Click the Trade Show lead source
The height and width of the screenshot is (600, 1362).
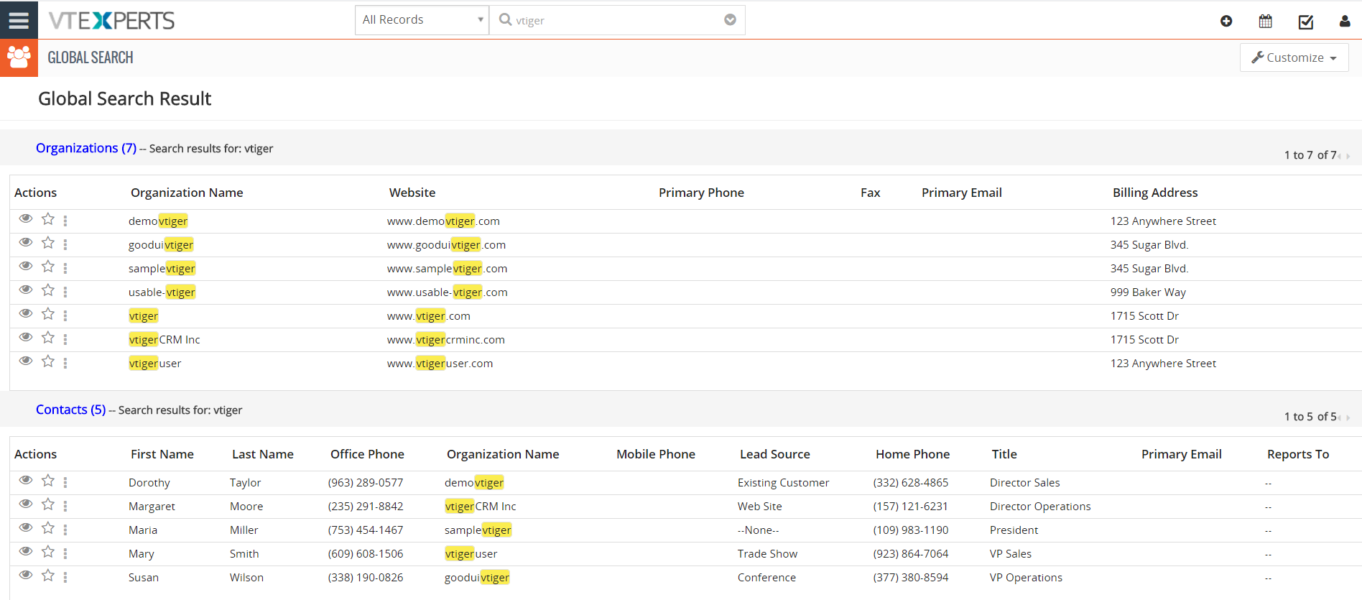pos(767,554)
